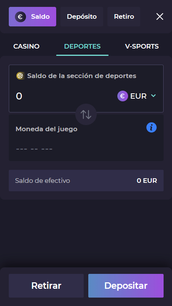The image size is (172, 306).
Task: Click the swap arrows circle icon
Action: point(86,114)
